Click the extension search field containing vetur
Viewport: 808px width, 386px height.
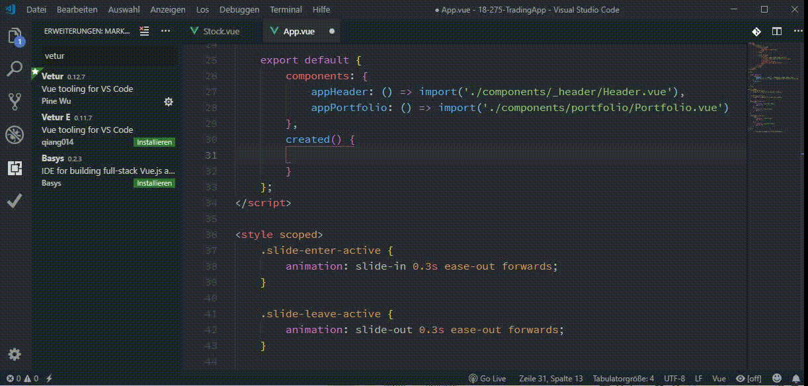tap(109, 56)
